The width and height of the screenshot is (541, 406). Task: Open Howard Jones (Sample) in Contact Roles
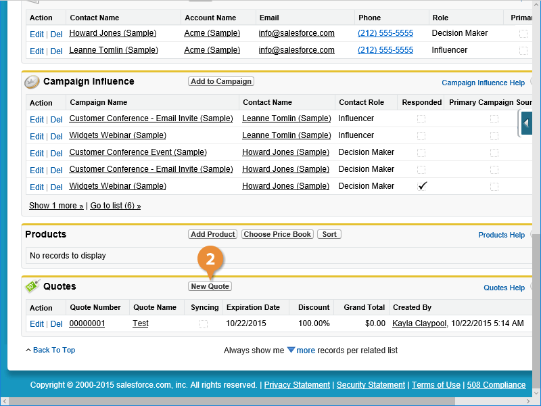[113, 33]
